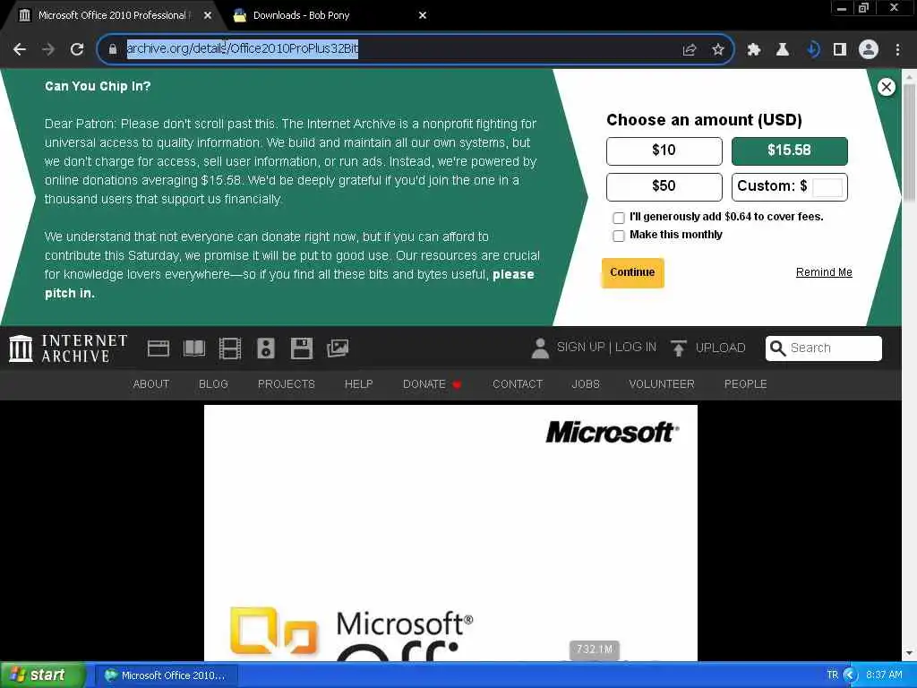Click the upload arrow icon
917x688 pixels.
click(x=679, y=348)
